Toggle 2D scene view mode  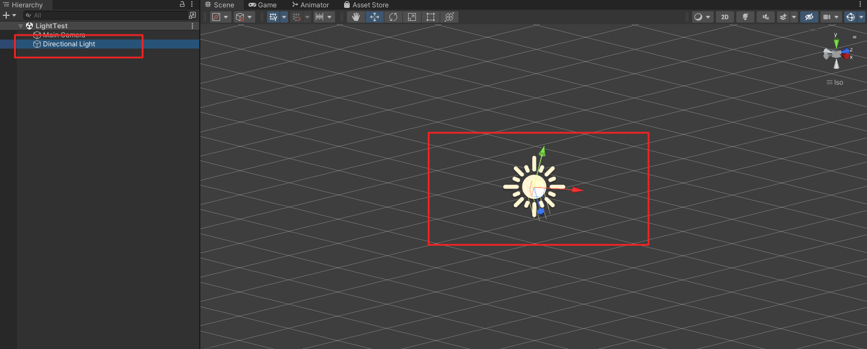pos(725,17)
